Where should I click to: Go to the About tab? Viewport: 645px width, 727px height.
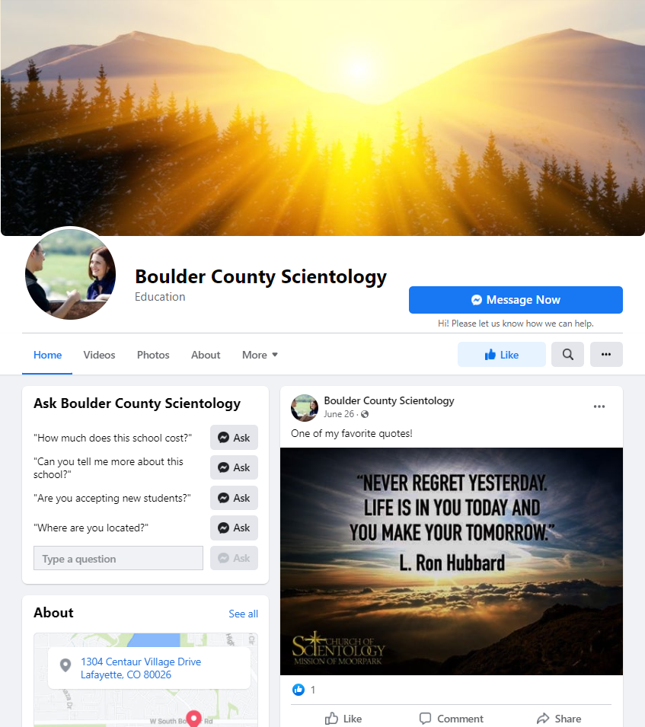pyautogui.click(x=206, y=355)
